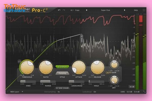
Task: Click the undo arrow icon
Action: 59,10
